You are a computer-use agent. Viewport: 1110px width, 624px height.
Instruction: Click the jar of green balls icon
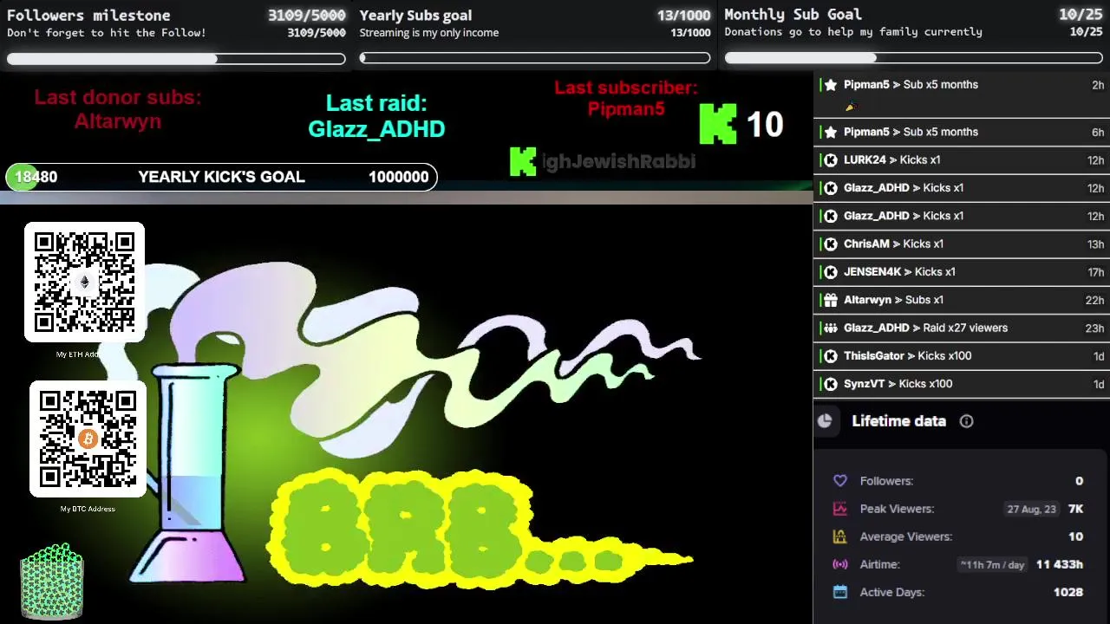(x=52, y=581)
